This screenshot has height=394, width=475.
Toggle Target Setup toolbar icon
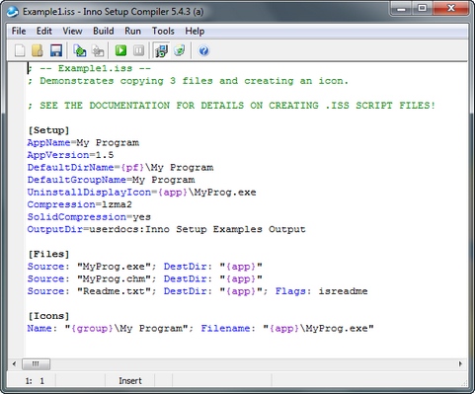click(x=161, y=50)
